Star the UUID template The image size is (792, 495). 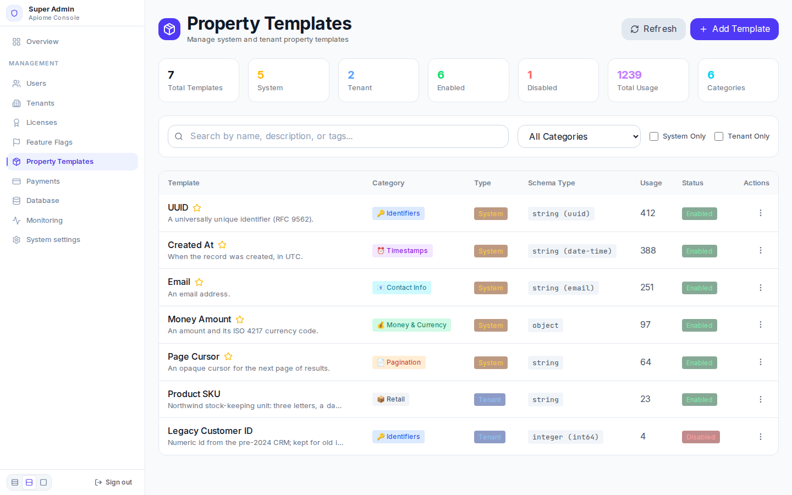coord(197,208)
